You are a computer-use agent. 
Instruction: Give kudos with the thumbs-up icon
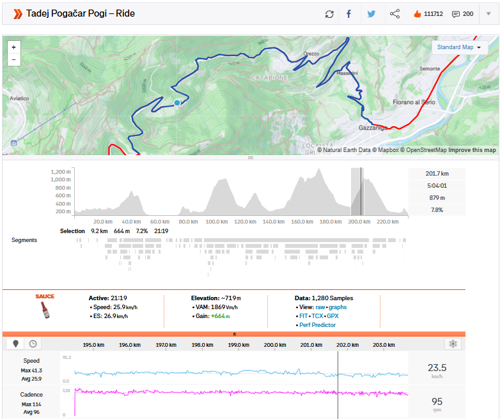(417, 14)
